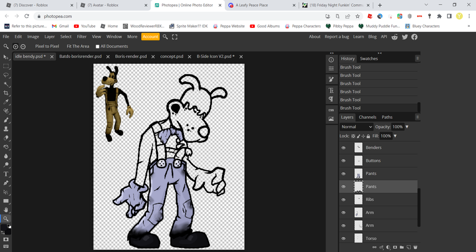Viewport: 476px width, 252px height.
Task: Select the Path Select tool
Action: click(x=6, y=192)
